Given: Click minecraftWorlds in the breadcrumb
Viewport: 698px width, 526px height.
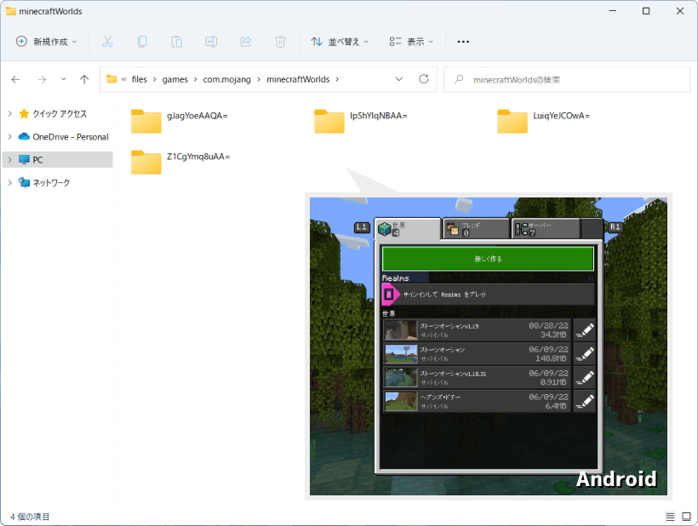Looking at the screenshot, I should (x=298, y=79).
